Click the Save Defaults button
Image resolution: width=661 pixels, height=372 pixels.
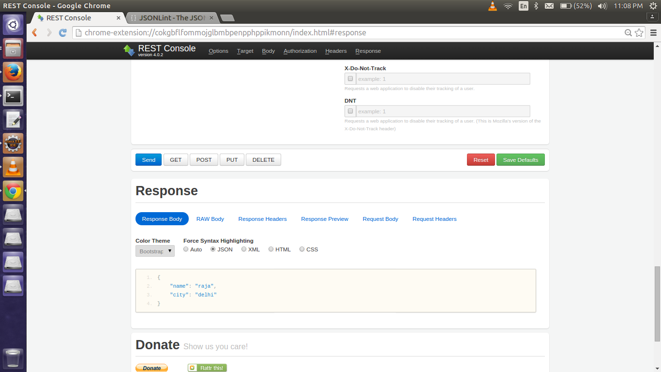(520, 159)
